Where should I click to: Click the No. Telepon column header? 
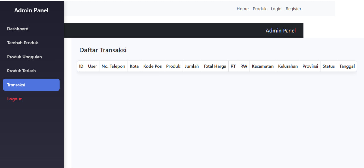coord(113,66)
